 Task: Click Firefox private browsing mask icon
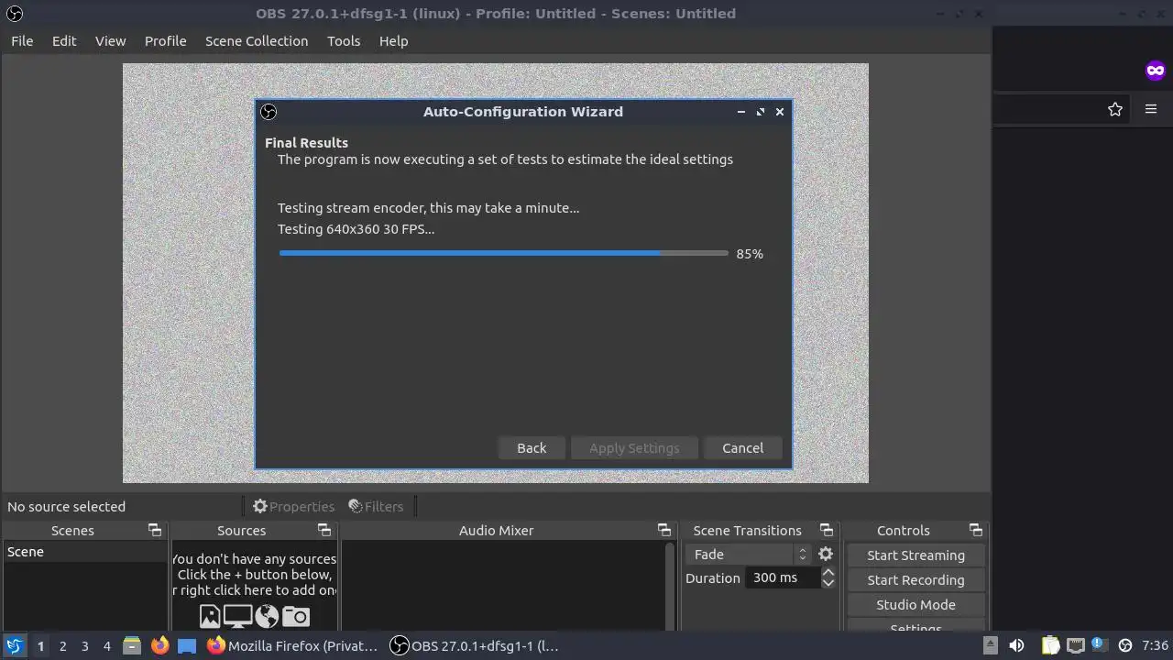tap(1155, 71)
